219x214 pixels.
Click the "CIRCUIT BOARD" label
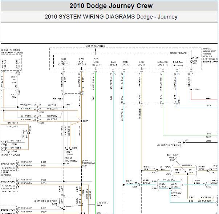point(178,53)
